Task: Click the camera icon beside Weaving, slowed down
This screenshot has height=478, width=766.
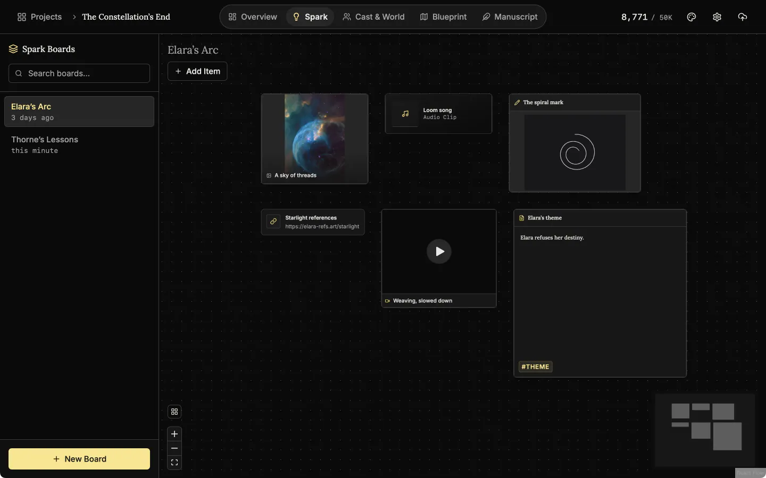Action: click(388, 301)
